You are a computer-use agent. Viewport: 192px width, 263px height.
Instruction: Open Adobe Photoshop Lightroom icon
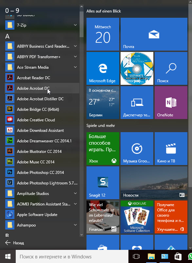coord(10,183)
